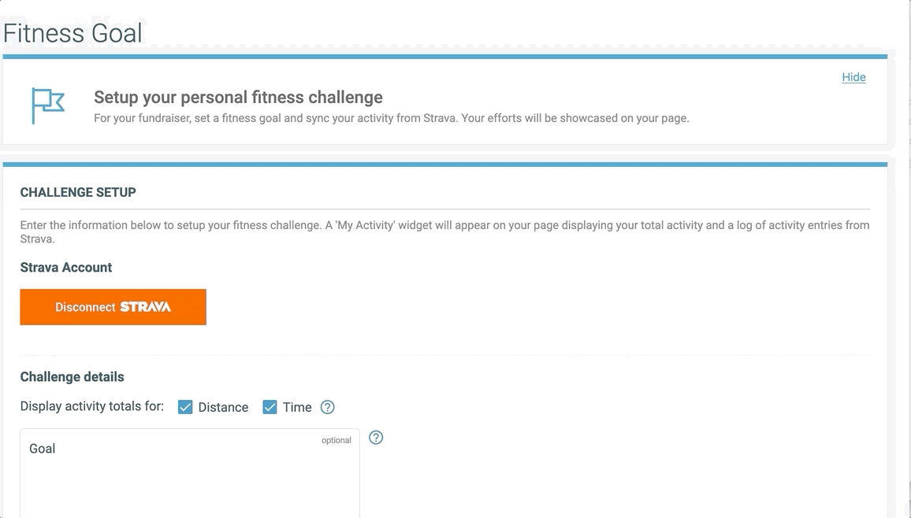Click the 'optional' label in Goal field
Screen dimensions: 911x518
[x=337, y=440]
